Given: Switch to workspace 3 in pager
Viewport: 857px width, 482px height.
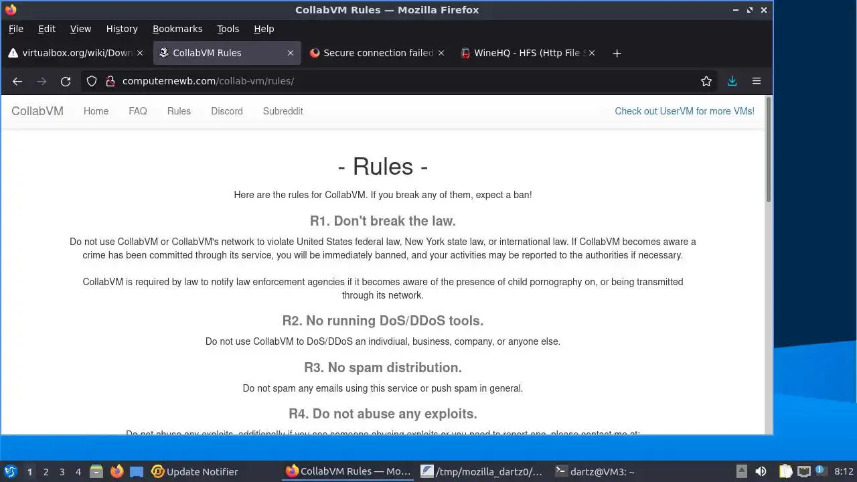Looking at the screenshot, I should point(62,472).
